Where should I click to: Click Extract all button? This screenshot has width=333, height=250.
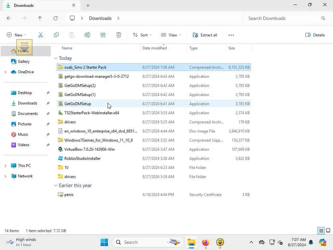point(205,35)
